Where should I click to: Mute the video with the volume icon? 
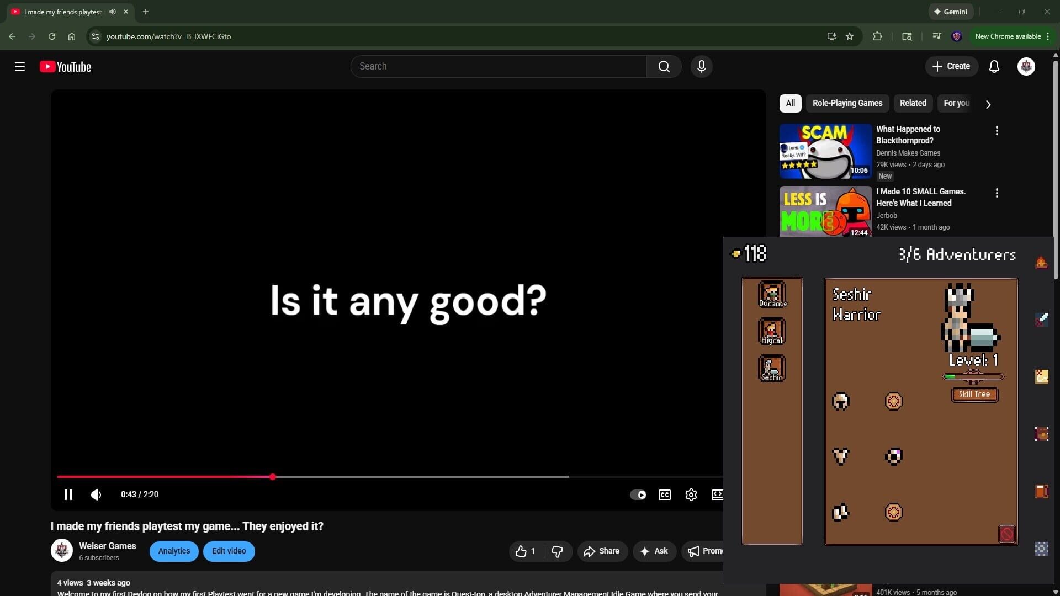pyautogui.click(x=96, y=494)
